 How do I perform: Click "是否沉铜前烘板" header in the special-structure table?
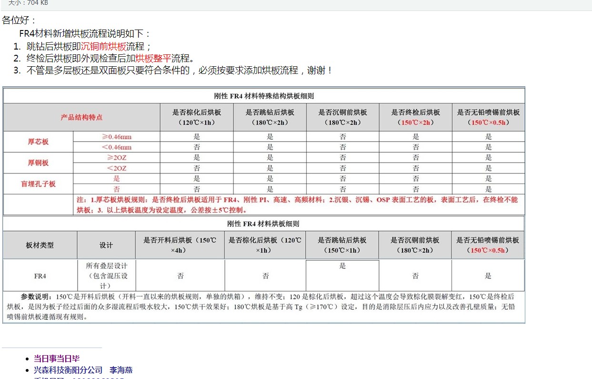[x=342, y=117]
